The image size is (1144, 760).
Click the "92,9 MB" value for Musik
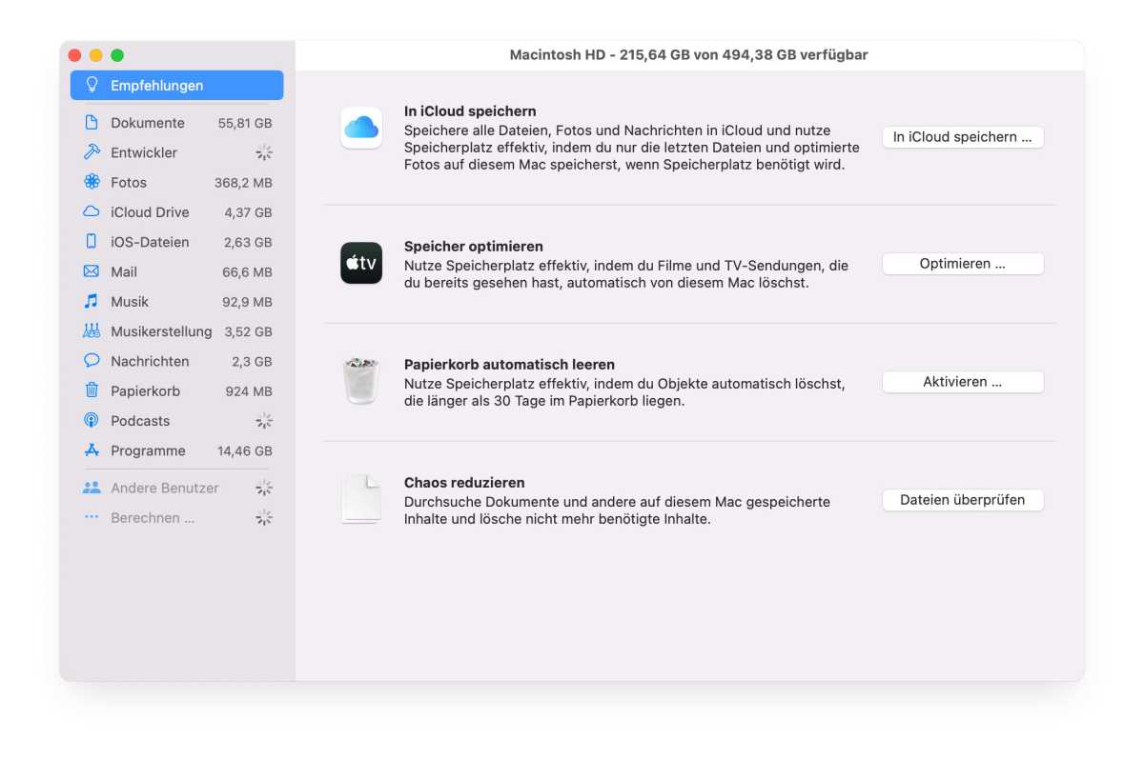point(247,302)
